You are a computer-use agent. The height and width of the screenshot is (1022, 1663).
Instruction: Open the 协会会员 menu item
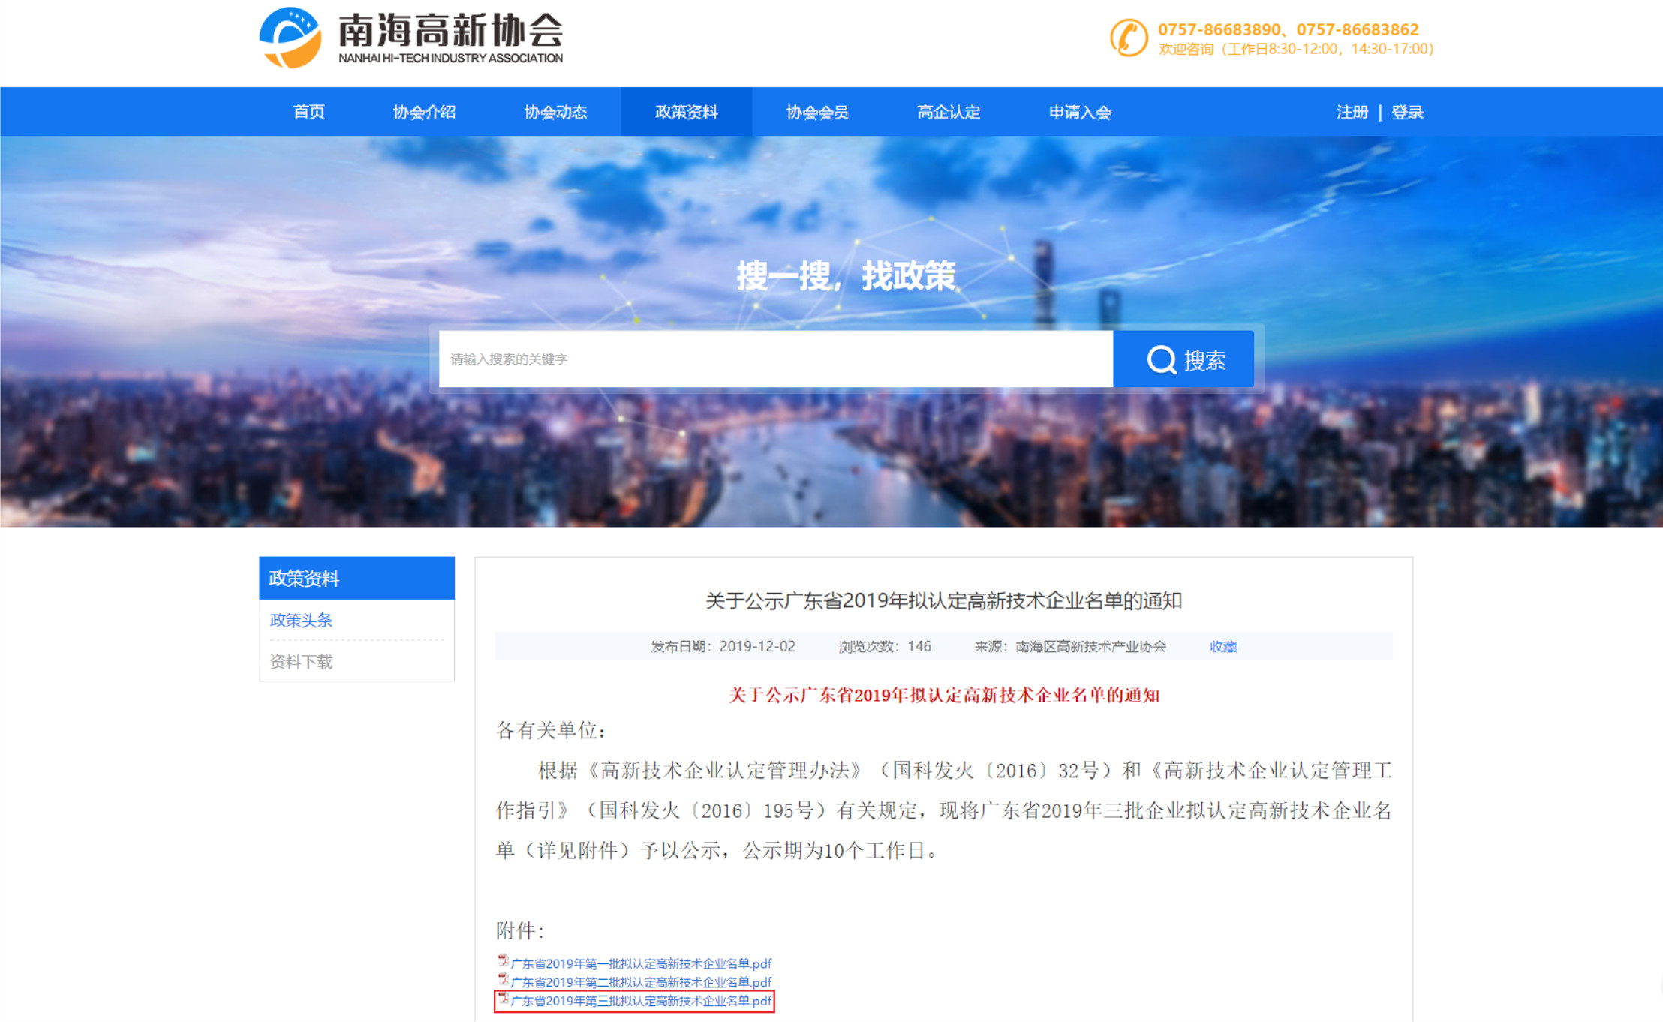[817, 112]
